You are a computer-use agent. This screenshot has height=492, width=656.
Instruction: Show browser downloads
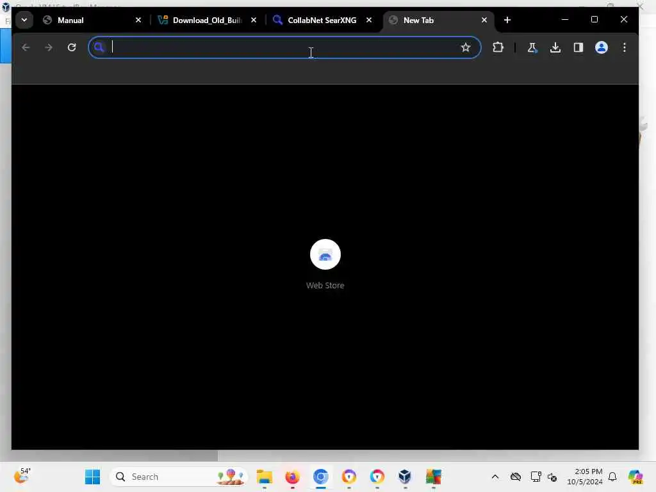555,47
